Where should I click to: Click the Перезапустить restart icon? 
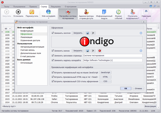[x=32, y=12]
